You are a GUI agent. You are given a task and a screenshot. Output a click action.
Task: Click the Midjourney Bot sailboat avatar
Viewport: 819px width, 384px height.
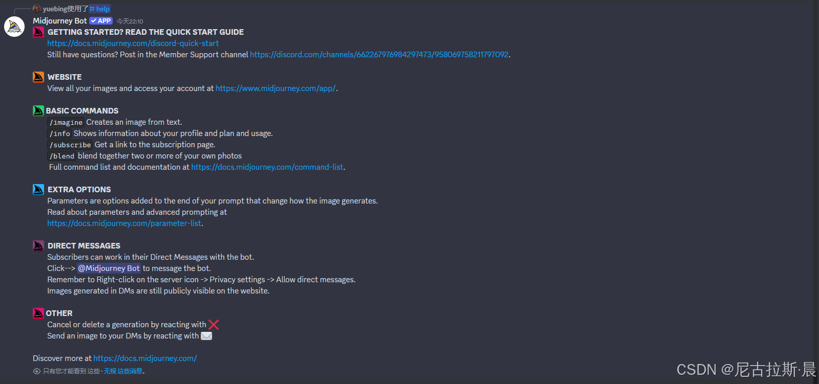tap(14, 27)
